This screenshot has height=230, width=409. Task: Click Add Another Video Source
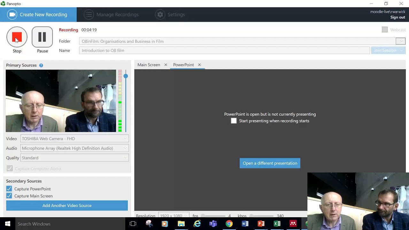[x=67, y=205]
